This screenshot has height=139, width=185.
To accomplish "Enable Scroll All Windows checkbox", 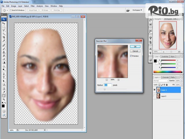I will click(x=11, y=10).
